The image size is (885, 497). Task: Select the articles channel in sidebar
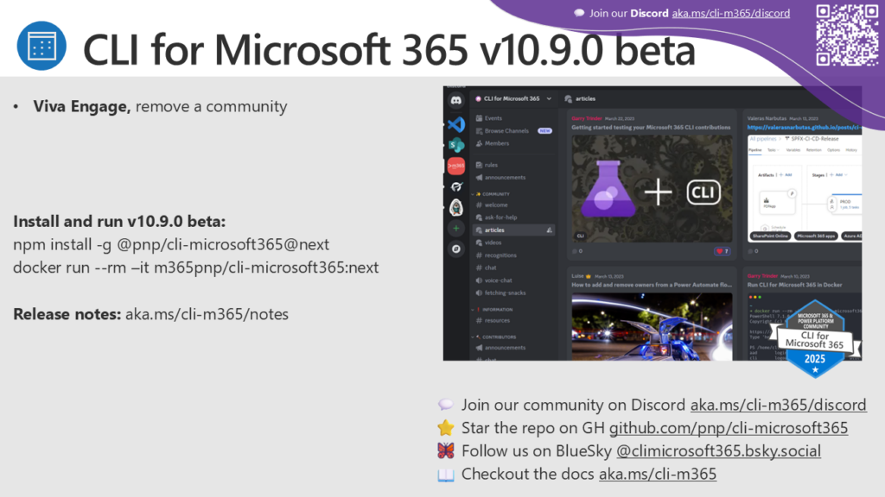513,230
